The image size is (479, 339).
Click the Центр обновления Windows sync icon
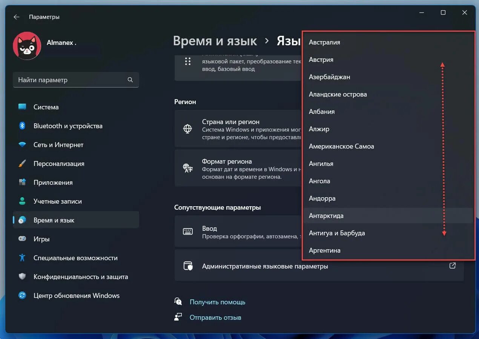[x=22, y=296]
